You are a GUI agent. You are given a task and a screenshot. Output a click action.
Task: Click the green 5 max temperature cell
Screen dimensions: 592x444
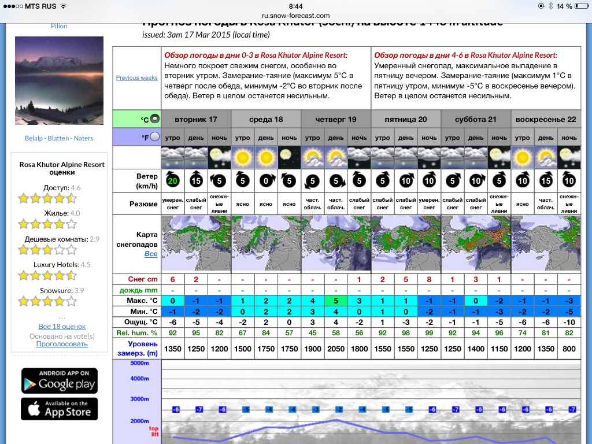point(336,301)
